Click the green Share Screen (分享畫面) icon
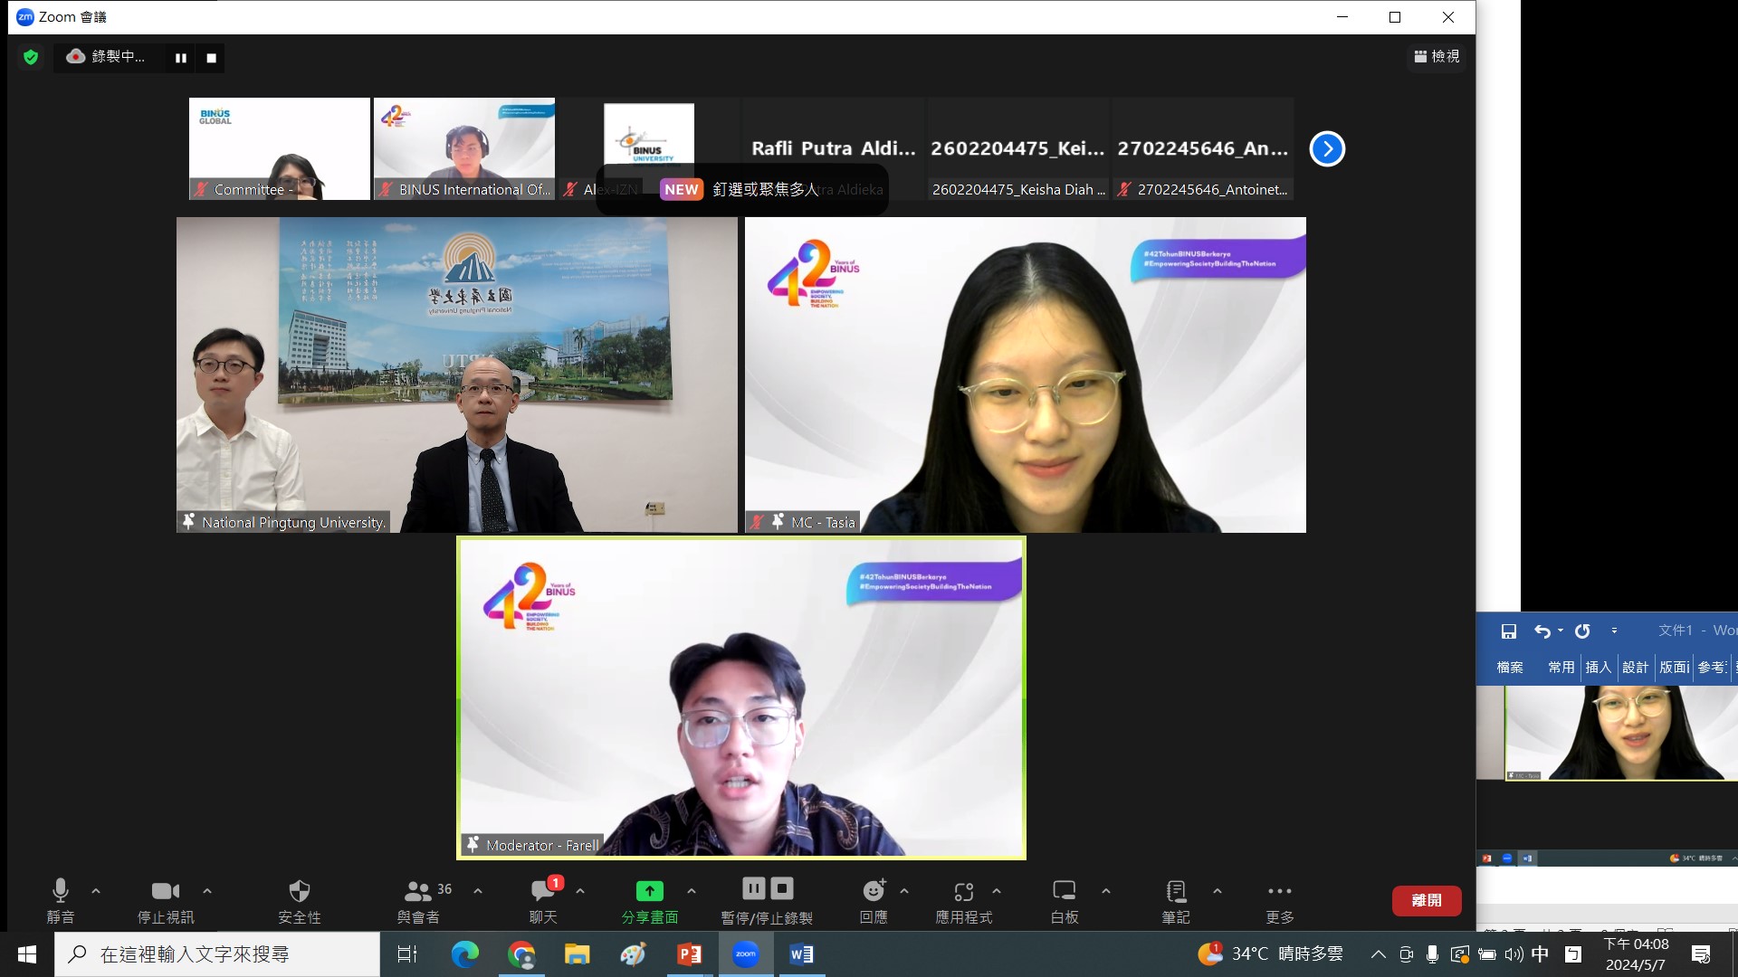This screenshot has width=1738, height=977. 649,891
